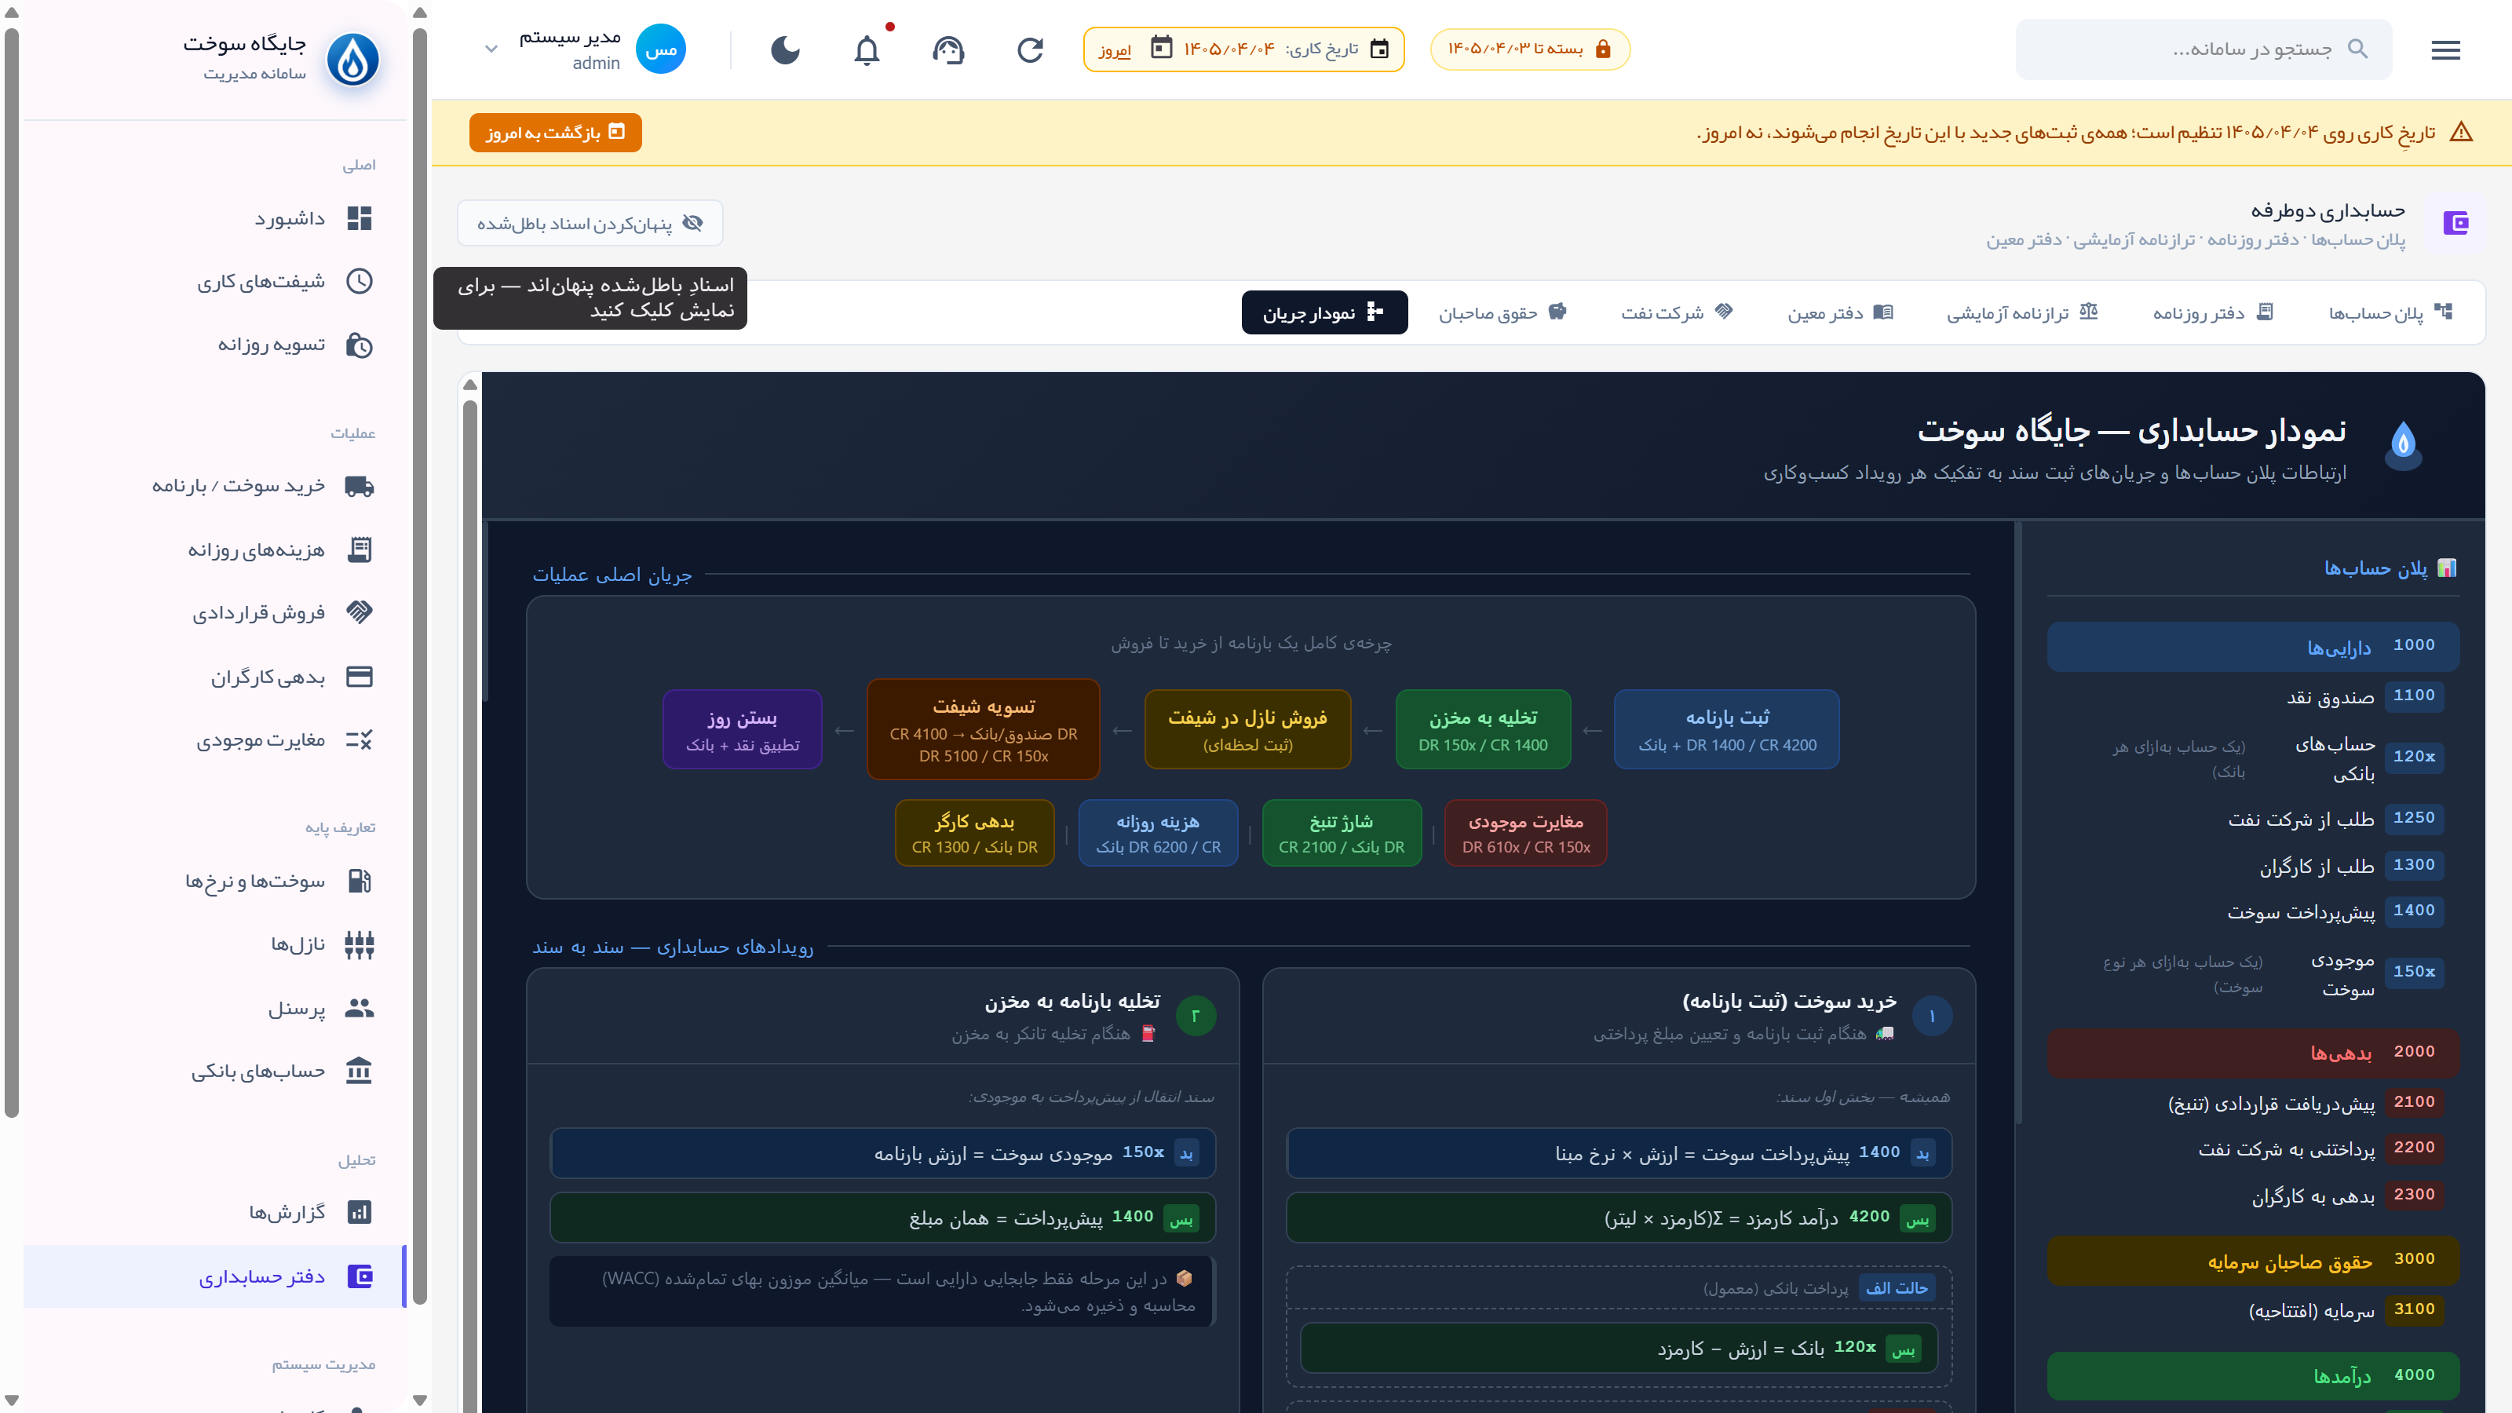Click بستن روز flow box
The image size is (2512, 1413).
coord(742,729)
